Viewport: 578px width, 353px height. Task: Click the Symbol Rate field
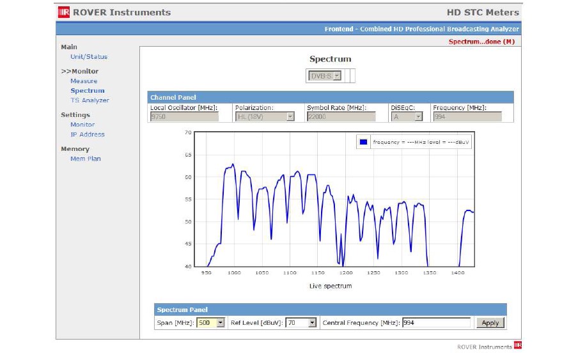341,116
